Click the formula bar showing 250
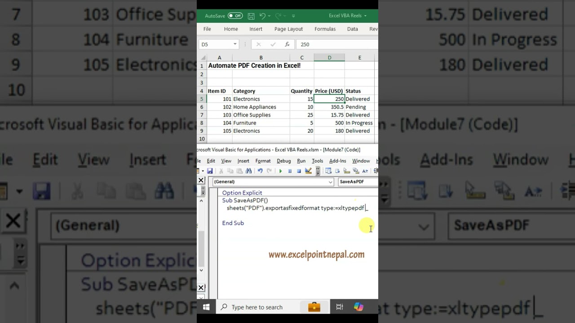The width and height of the screenshot is (575, 323). (337, 44)
